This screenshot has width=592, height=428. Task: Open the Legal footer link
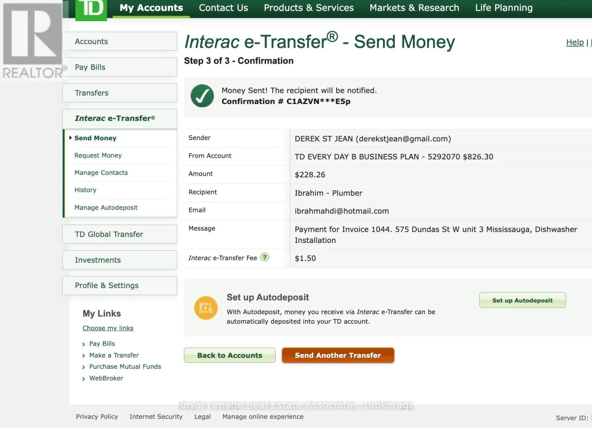(x=202, y=417)
